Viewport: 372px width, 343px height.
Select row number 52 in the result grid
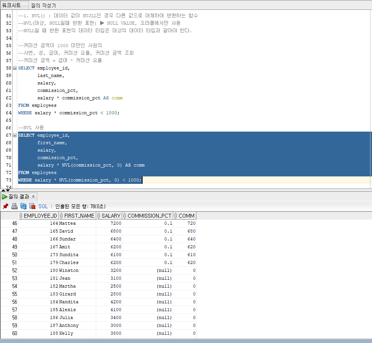pyautogui.click(x=9, y=270)
